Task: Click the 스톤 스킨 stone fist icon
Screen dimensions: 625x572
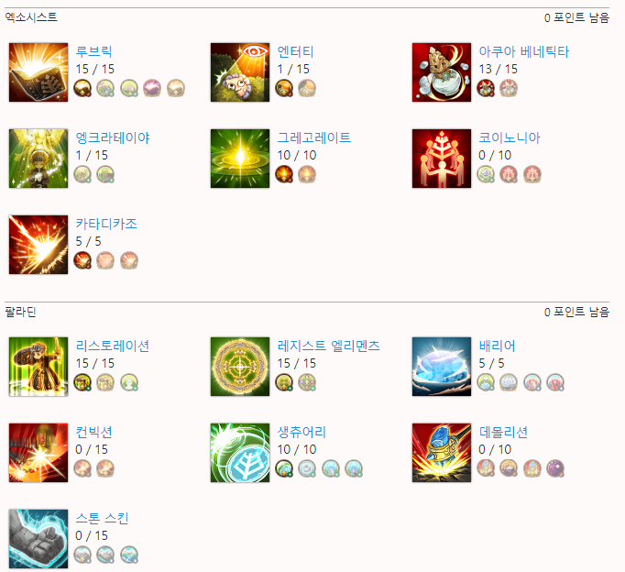Action: (x=38, y=538)
